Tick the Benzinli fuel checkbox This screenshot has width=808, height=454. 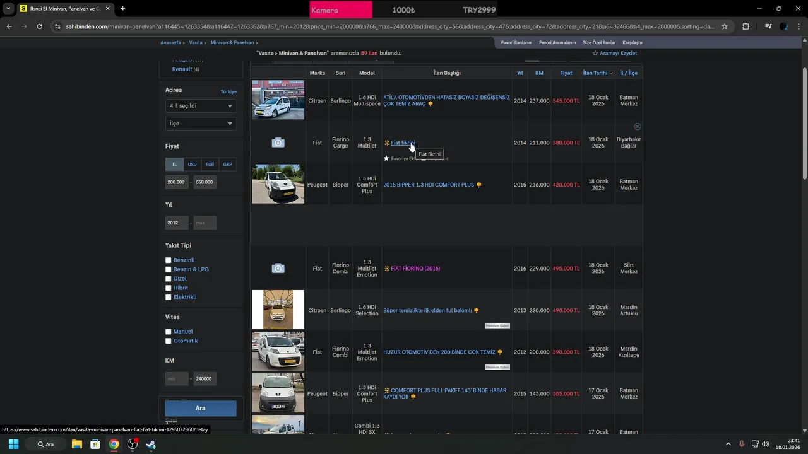pos(169,260)
